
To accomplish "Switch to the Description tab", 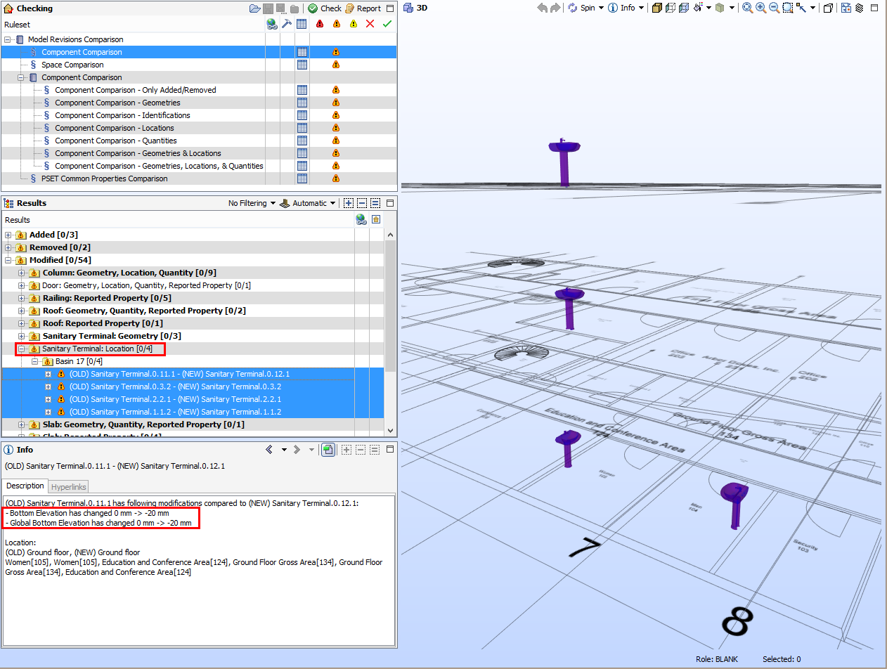I will 25,486.
